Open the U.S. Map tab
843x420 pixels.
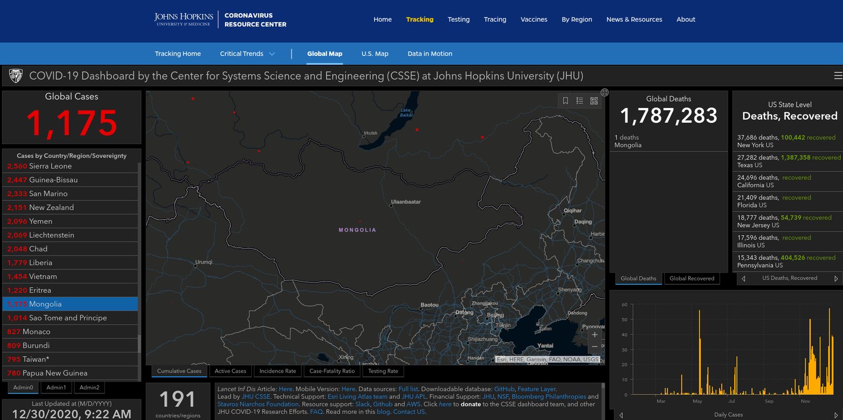click(375, 54)
